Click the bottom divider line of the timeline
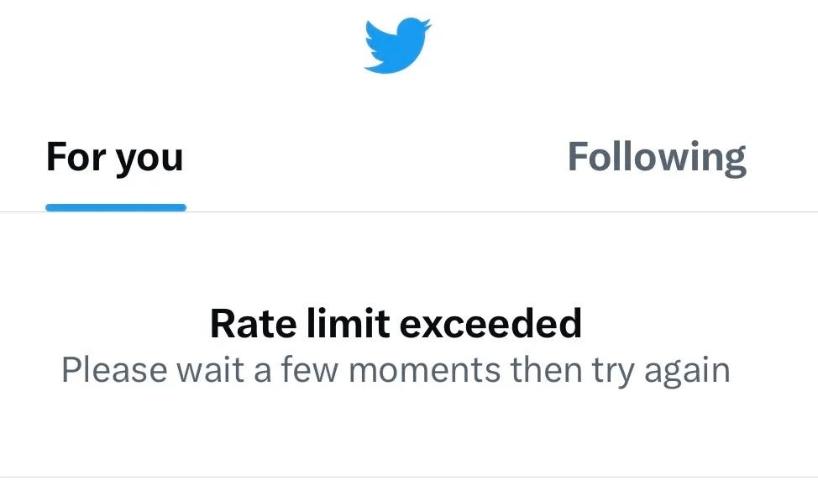 click(409, 477)
